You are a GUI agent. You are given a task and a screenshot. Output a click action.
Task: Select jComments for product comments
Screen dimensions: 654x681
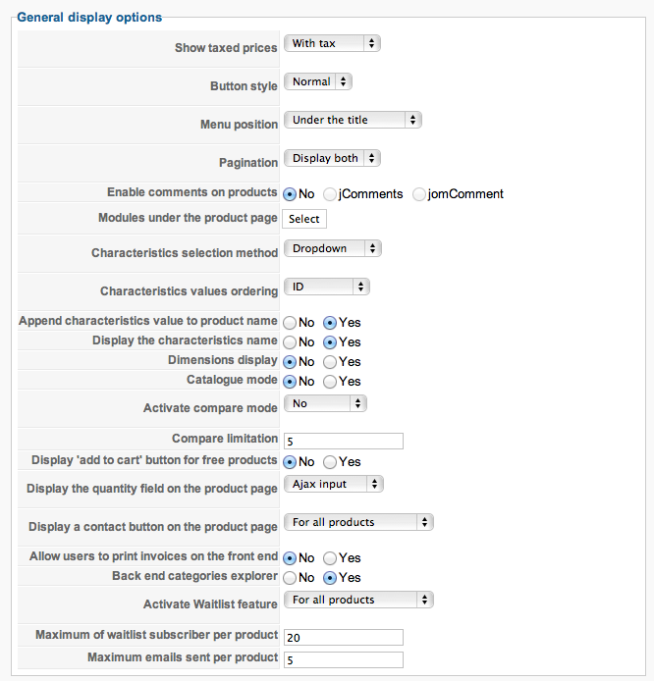coord(330,194)
